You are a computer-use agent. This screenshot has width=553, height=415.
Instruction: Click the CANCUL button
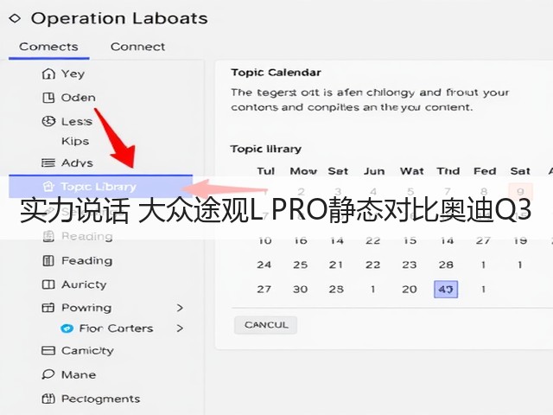coord(265,325)
